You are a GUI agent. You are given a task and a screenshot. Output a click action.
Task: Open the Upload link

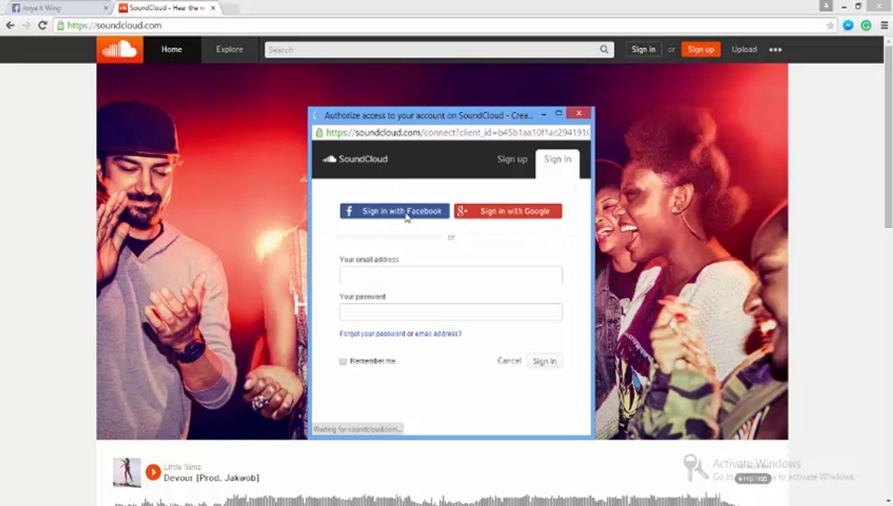point(744,50)
